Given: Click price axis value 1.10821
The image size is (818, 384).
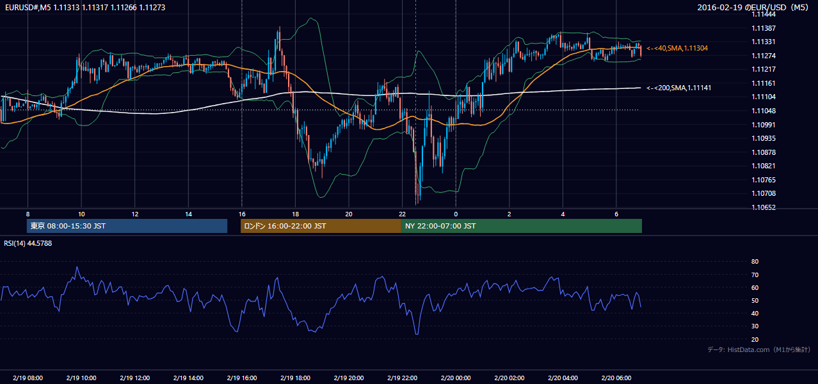Looking at the screenshot, I should (764, 166).
